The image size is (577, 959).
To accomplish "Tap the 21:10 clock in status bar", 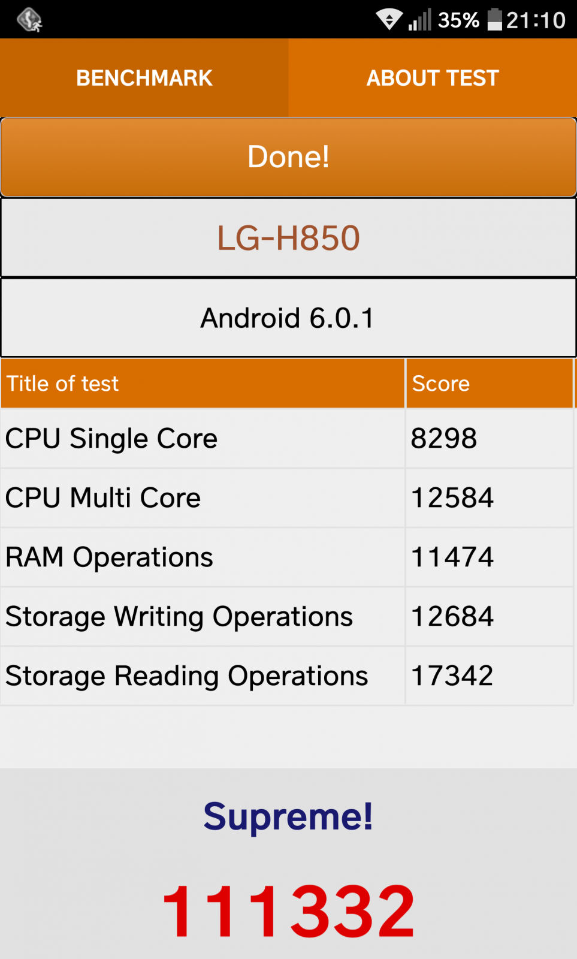I will pyautogui.click(x=536, y=20).
